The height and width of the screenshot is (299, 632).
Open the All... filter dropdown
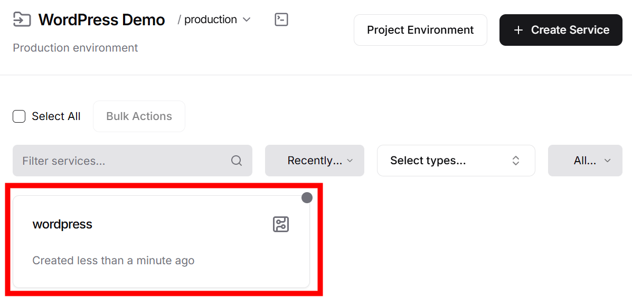(x=585, y=161)
